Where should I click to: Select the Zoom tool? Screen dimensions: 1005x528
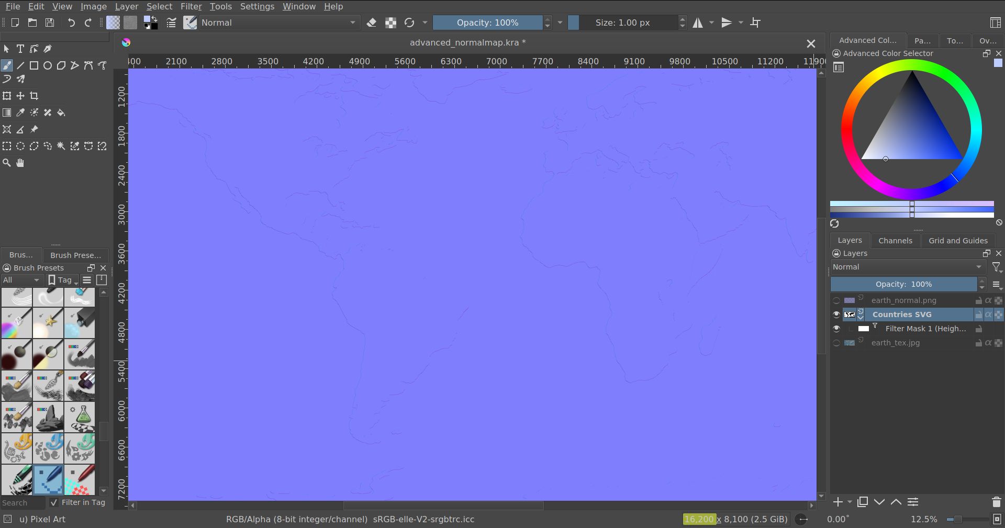(7, 163)
